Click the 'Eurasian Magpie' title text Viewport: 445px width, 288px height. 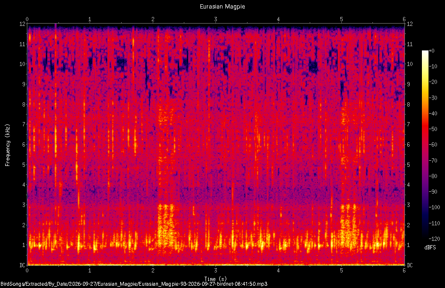click(x=222, y=7)
